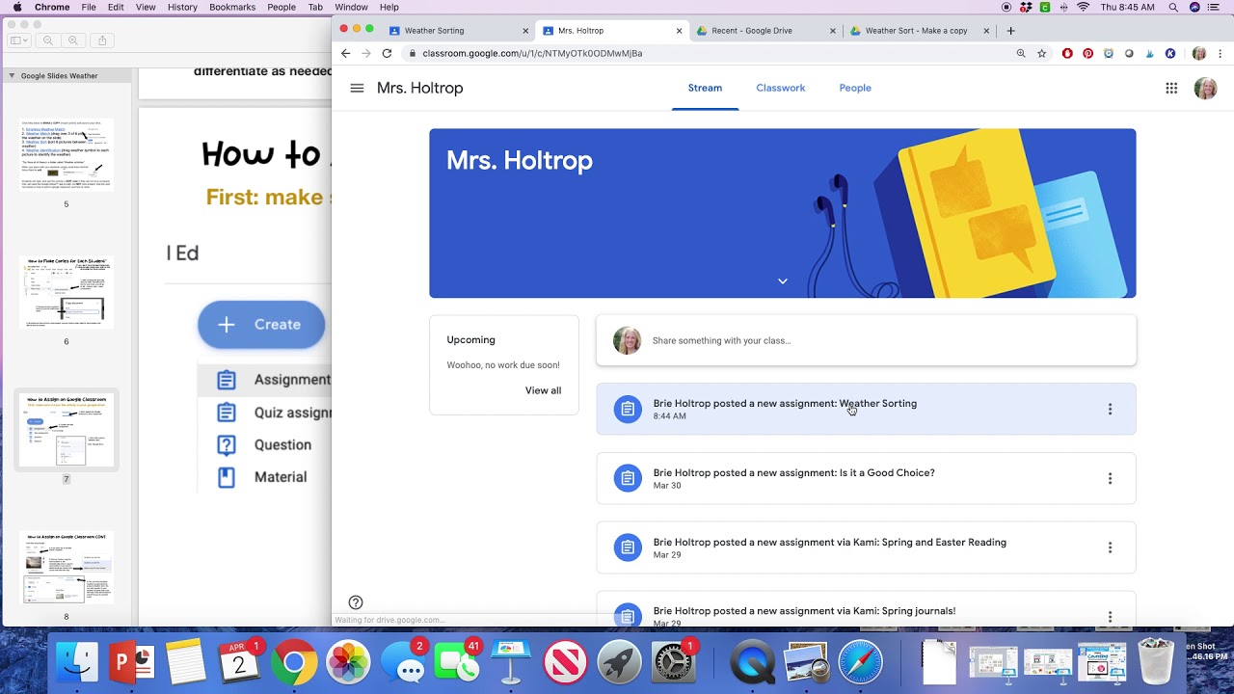1234x694 pixels.
Task: Collapse Google Slides Weather sidebar group
Action: [12, 75]
